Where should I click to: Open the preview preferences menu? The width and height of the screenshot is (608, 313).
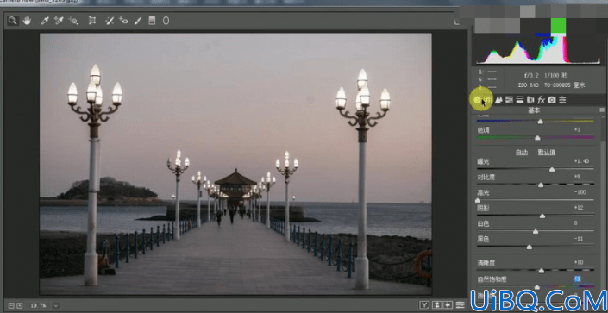coord(461,304)
